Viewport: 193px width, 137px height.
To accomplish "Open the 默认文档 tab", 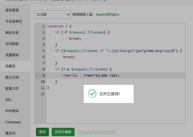I will click(12, 77).
